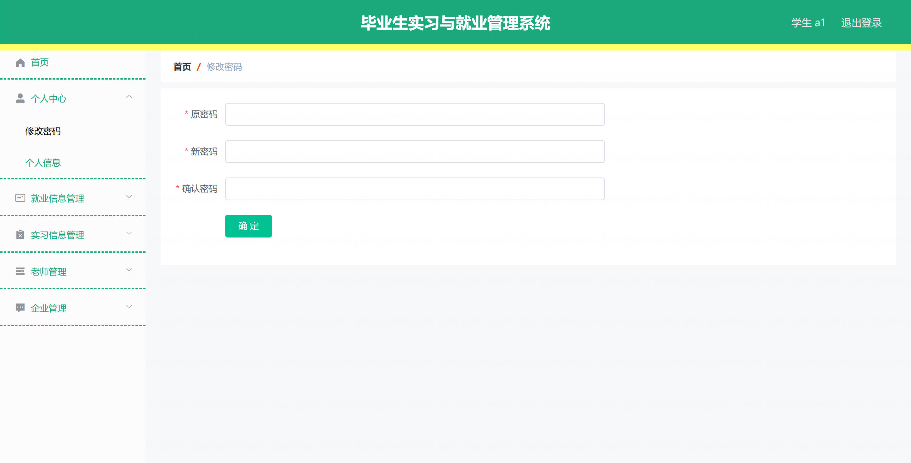Expand the 老师管理 chevron

[129, 270]
